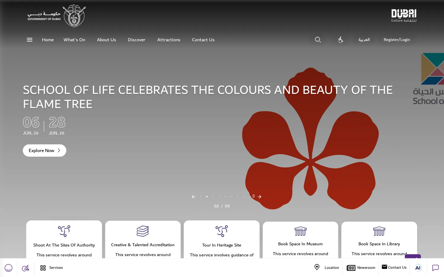Screen dimensions: 444x277
Task: Select the second, active carousel dot
Action: tap(207, 197)
